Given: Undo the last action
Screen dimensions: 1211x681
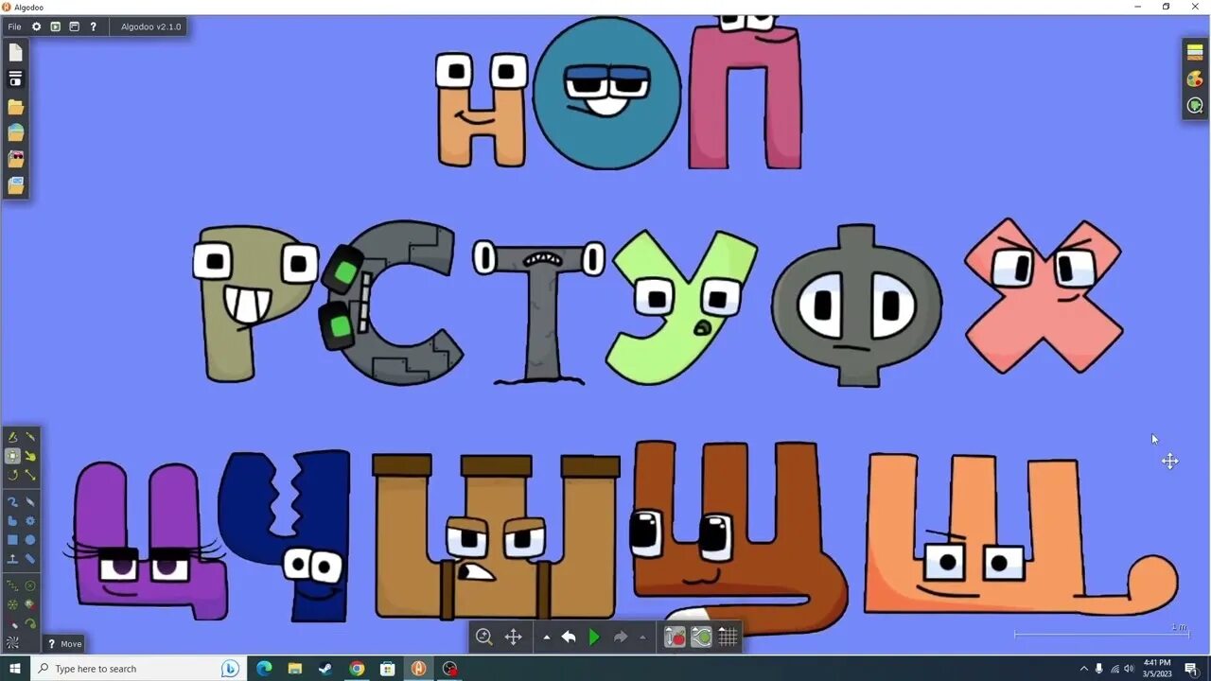Looking at the screenshot, I should (568, 637).
